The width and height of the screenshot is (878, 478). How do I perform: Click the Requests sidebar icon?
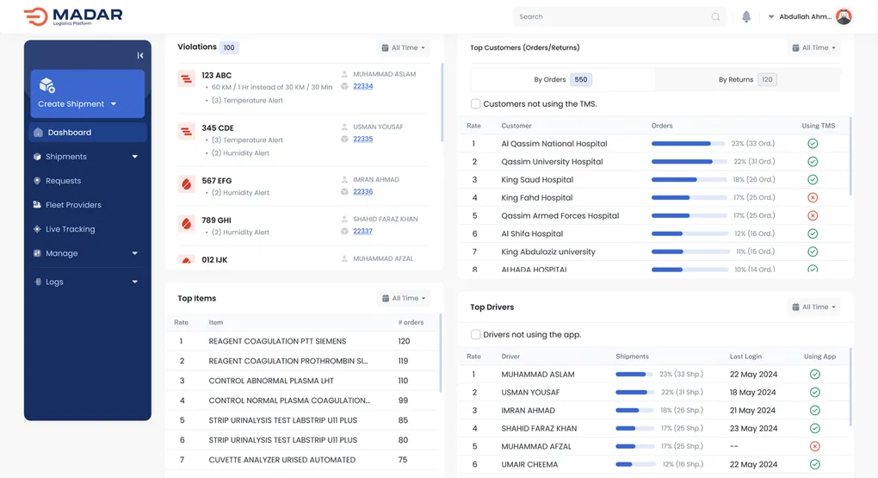tap(37, 181)
